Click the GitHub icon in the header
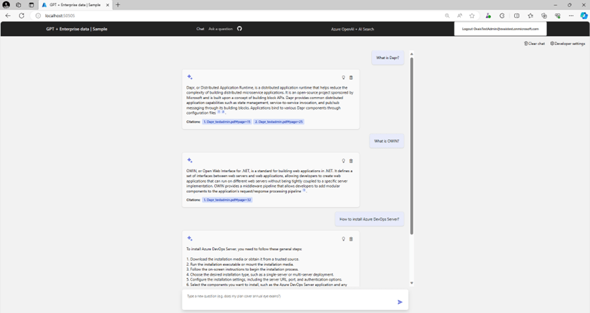Viewport: 590px width, 313px height. click(x=240, y=29)
